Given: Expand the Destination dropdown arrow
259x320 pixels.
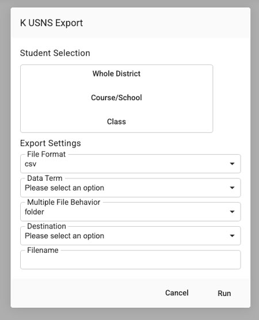Looking at the screenshot, I should point(232,236).
